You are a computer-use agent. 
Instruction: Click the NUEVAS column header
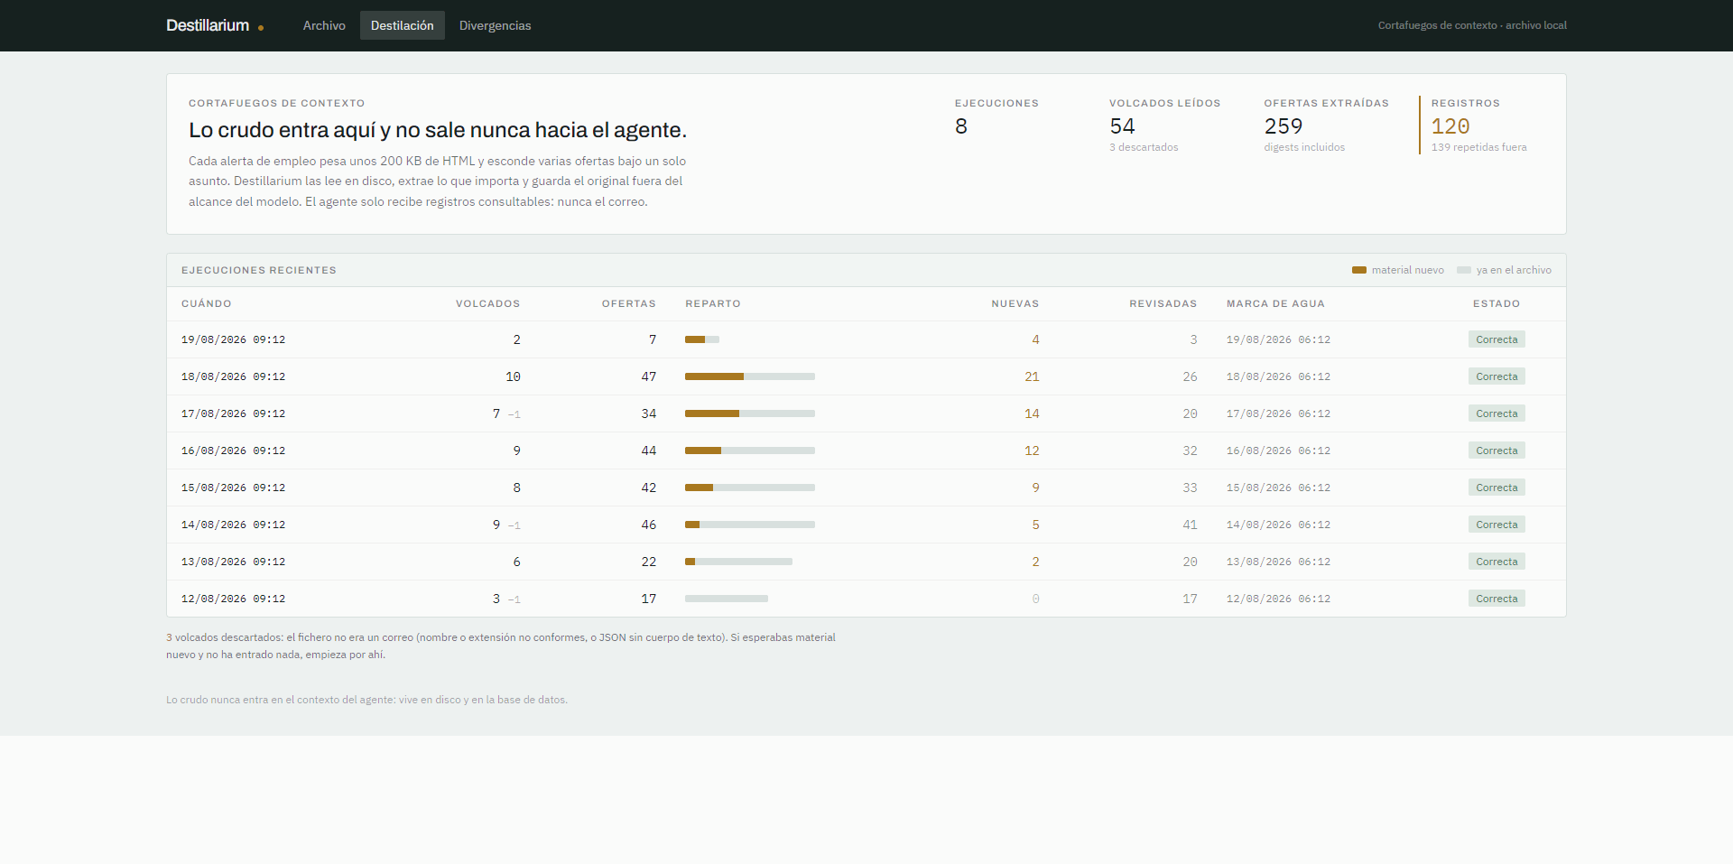click(1015, 303)
